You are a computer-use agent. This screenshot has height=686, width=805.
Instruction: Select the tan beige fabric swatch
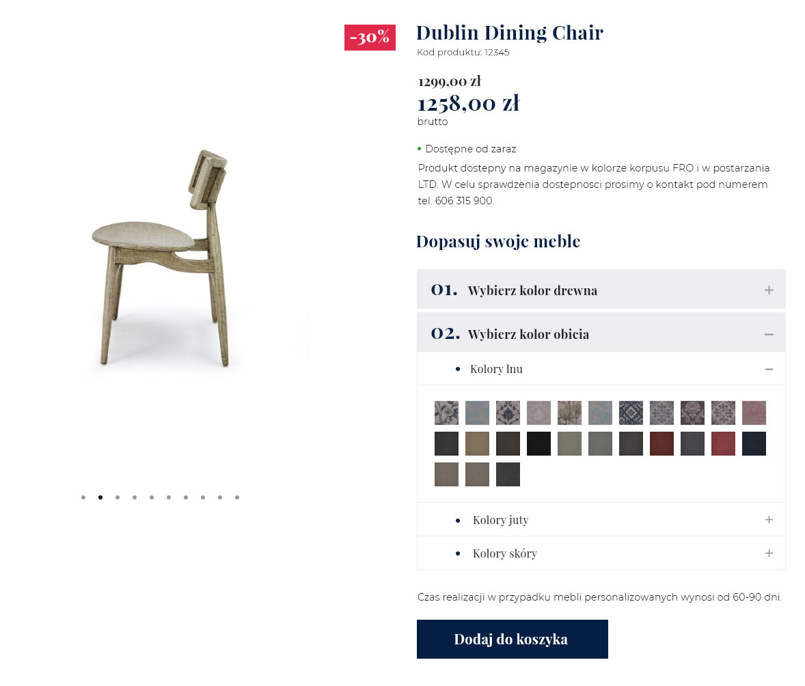pyautogui.click(x=477, y=443)
